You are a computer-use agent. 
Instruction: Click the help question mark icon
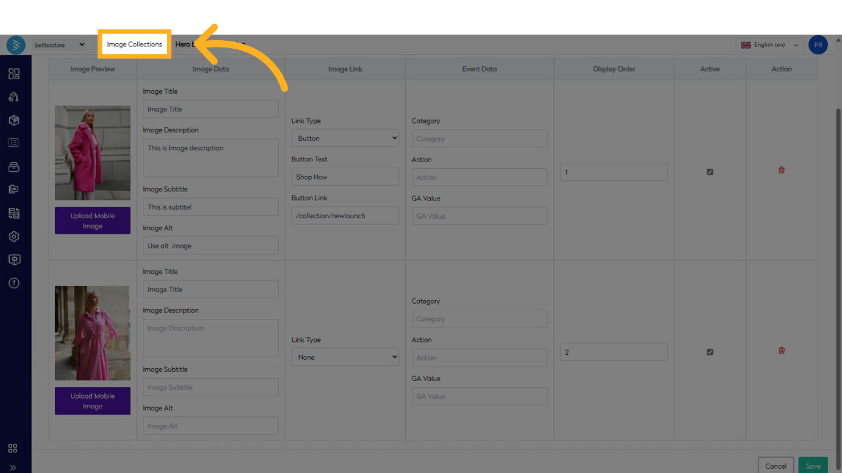(14, 283)
